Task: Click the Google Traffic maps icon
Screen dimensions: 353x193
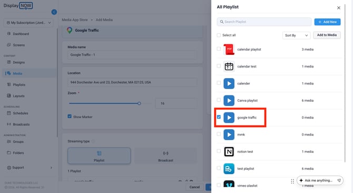Action: (x=70, y=30)
